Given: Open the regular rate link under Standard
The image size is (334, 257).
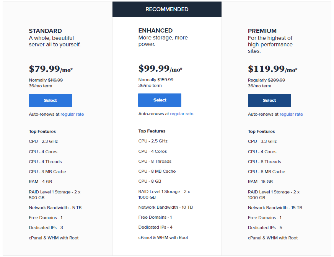Looking at the screenshot, I should pos(72,114).
